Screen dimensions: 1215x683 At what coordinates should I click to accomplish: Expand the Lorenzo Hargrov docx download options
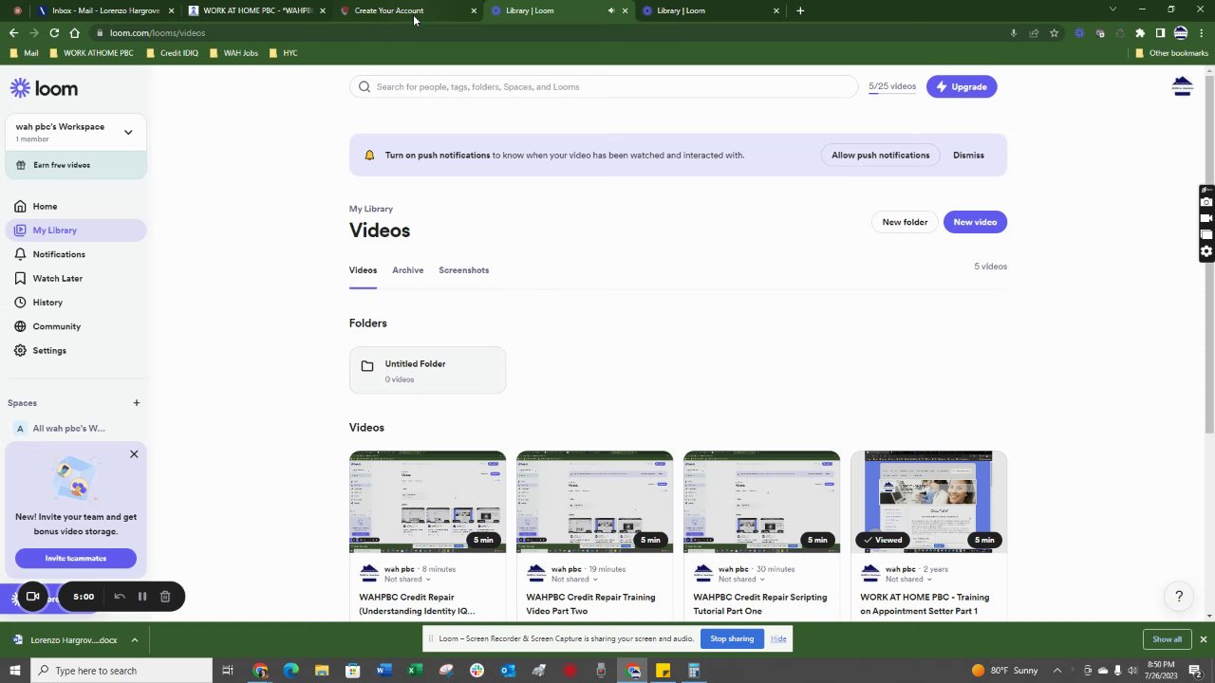(135, 640)
